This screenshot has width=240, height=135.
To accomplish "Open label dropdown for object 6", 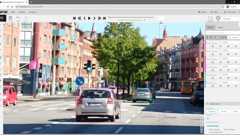I will (230, 82).
